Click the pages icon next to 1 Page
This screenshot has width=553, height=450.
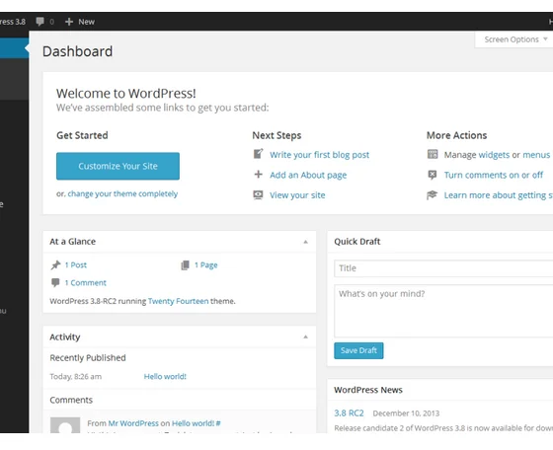pos(186,265)
